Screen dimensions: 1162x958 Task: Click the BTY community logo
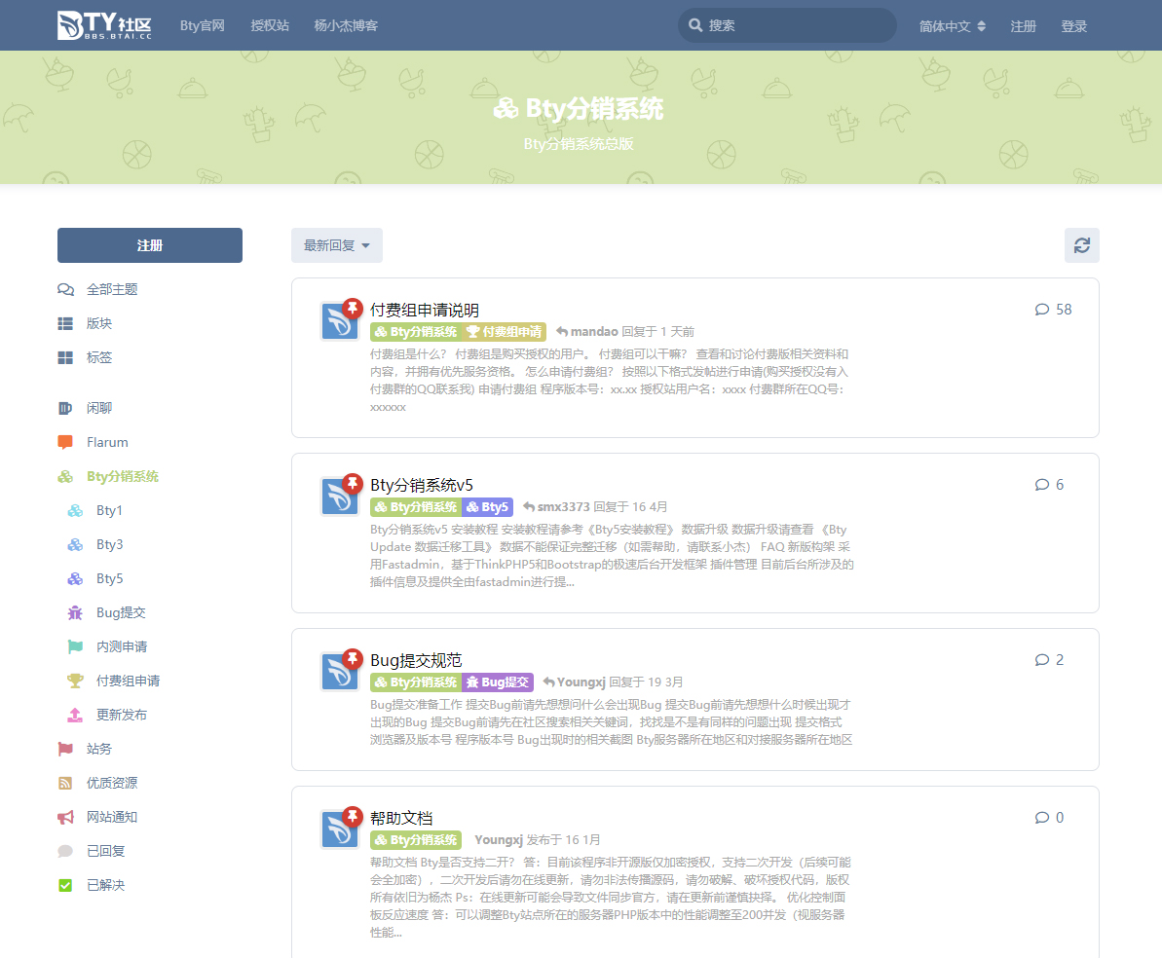click(x=104, y=25)
